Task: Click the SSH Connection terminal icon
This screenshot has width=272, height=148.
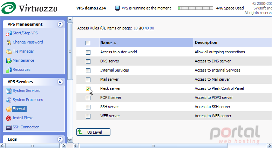Action: click(8, 127)
